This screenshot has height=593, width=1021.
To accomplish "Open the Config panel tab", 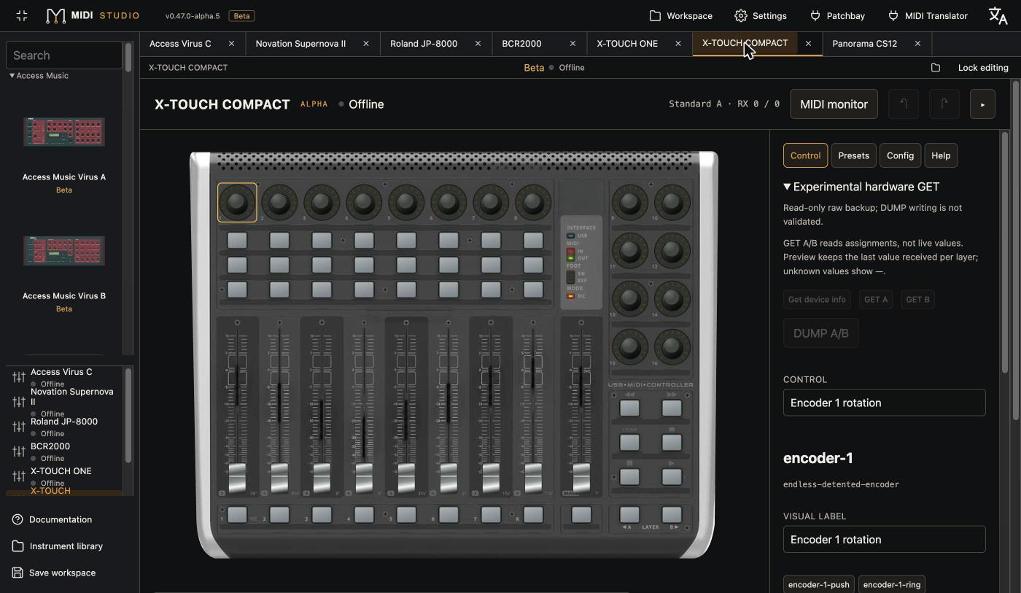I will 900,155.
